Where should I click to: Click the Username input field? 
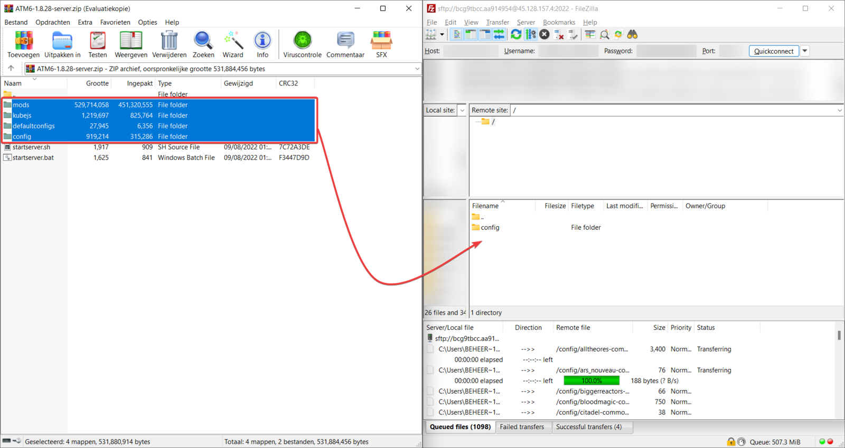[568, 51]
